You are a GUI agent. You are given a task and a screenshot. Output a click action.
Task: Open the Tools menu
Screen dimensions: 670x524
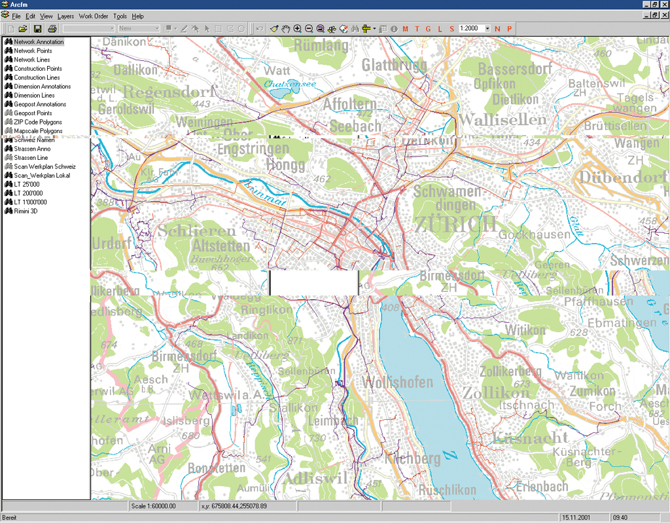click(x=120, y=16)
